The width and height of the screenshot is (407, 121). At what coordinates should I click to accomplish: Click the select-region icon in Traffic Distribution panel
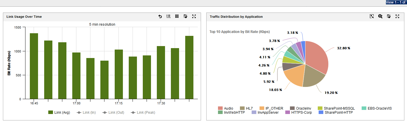click(x=372, y=17)
